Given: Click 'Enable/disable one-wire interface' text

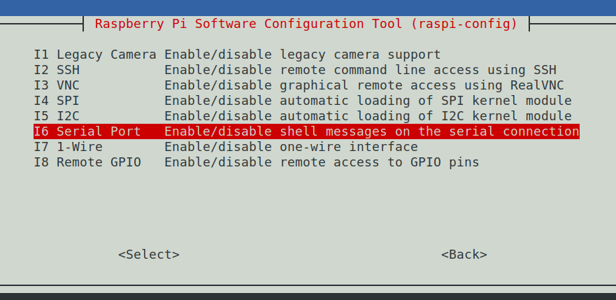Looking at the screenshot, I should pyautogui.click(x=291, y=147).
